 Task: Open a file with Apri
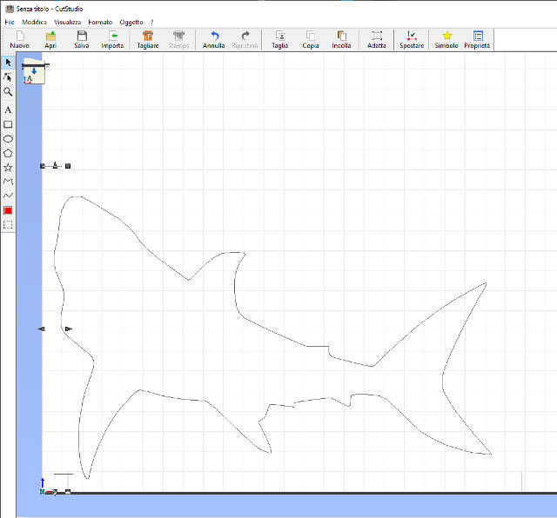(x=50, y=39)
